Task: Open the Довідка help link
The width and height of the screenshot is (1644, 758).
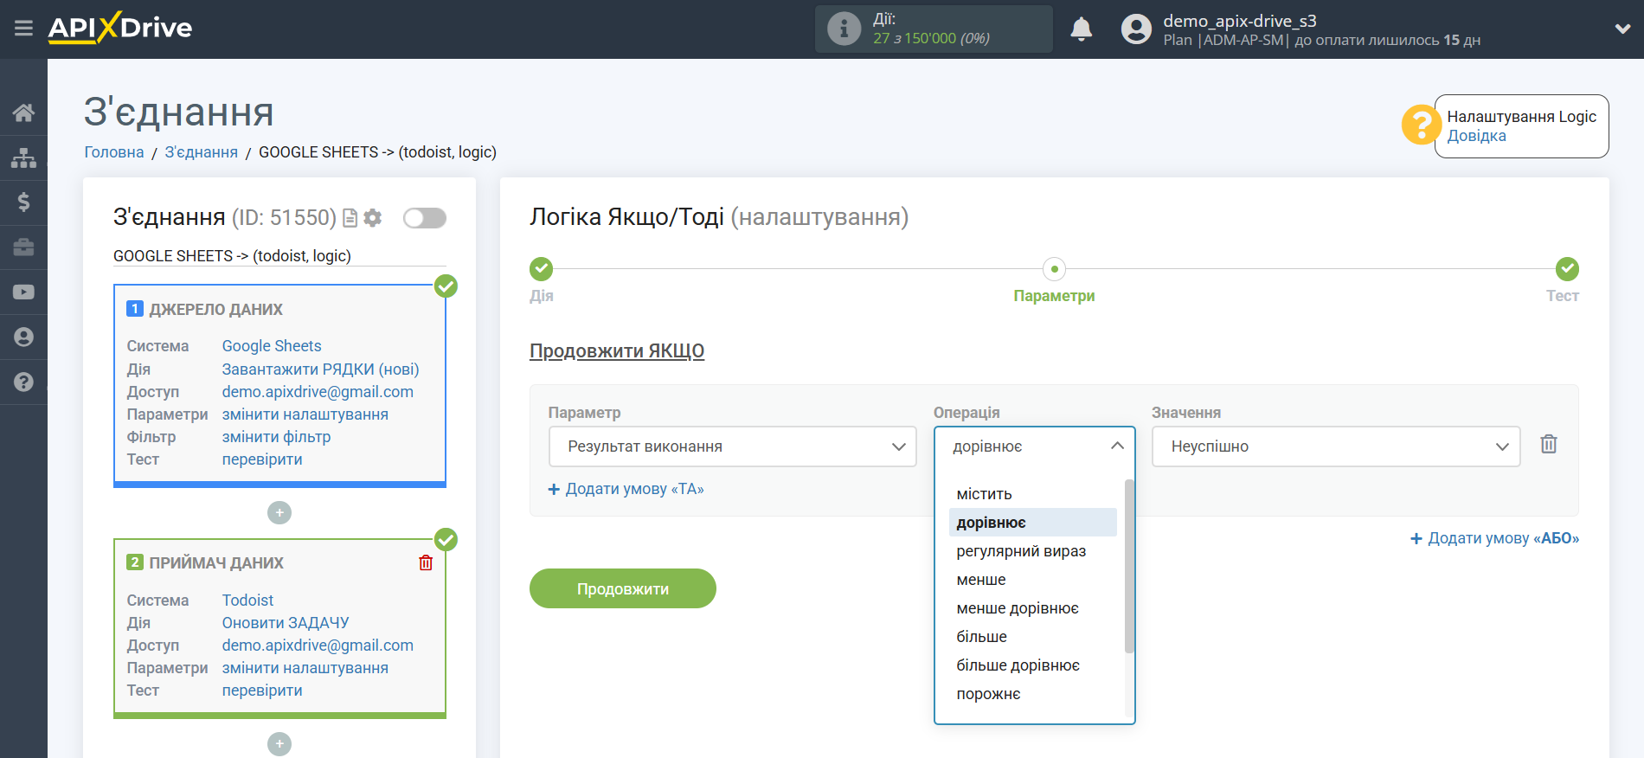Action: click(x=1476, y=136)
